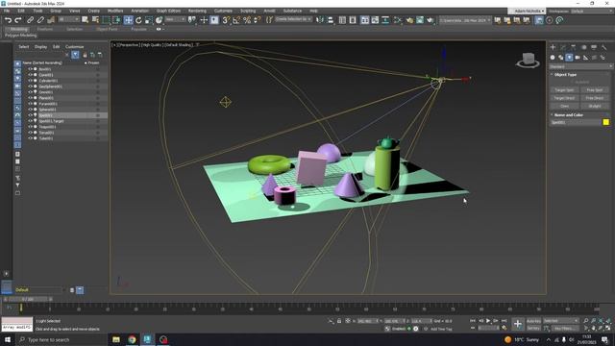Viewport: 615px width, 346px height.
Task: Activate the Select and Link tool
Action: point(30,20)
